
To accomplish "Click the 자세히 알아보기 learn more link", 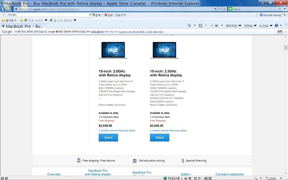I will (97, 32).
